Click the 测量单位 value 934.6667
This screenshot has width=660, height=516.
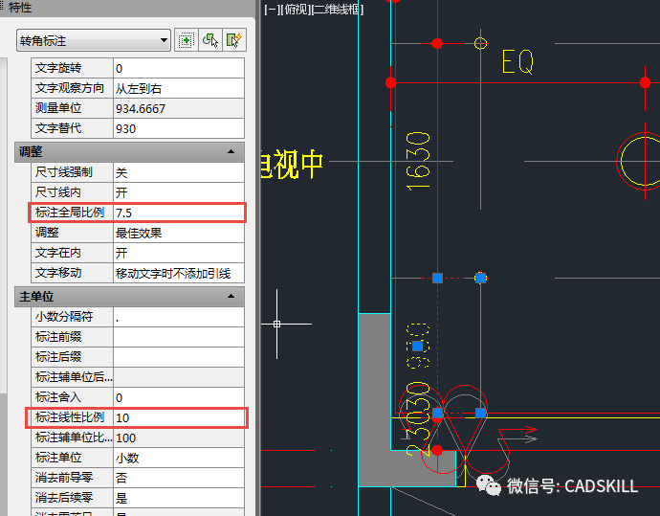pyautogui.click(x=179, y=109)
